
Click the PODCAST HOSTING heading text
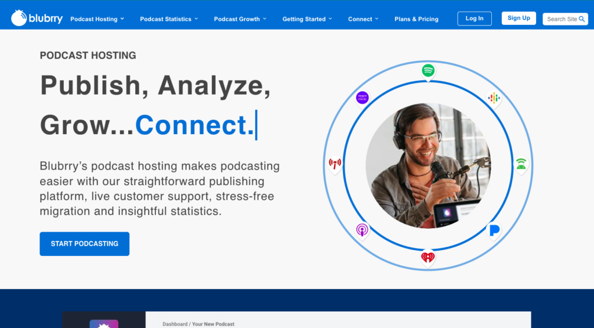point(88,55)
